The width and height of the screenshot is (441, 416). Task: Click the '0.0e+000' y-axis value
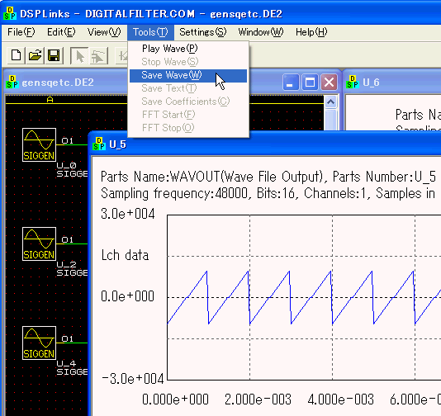[127, 296]
